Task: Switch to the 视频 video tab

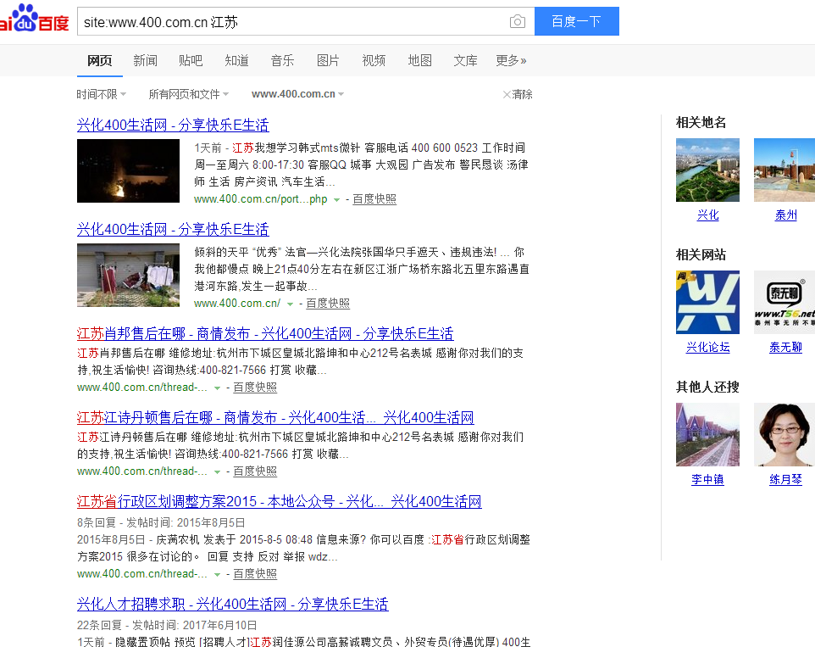Action: point(374,60)
